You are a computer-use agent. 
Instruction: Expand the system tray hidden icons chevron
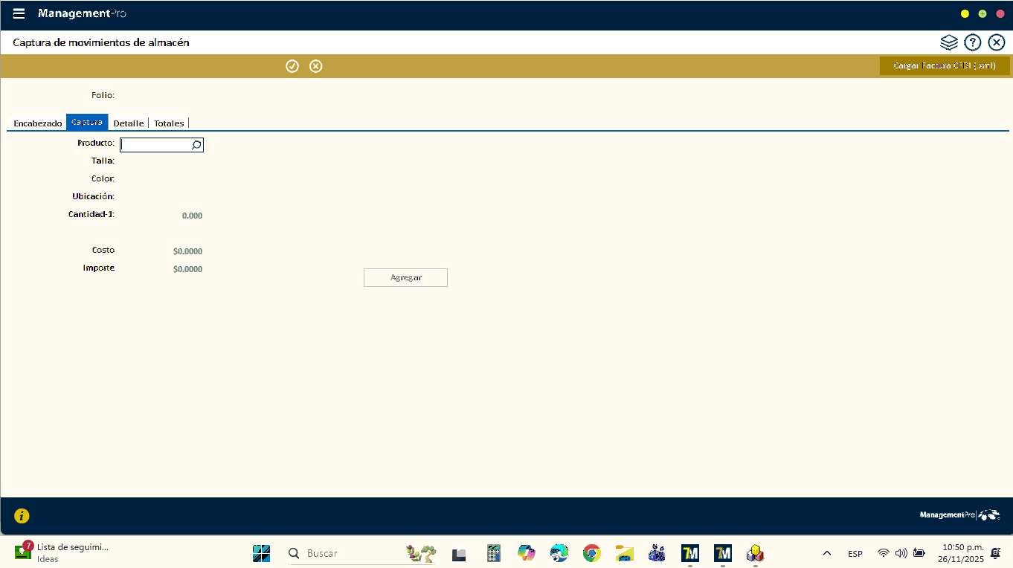click(826, 553)
